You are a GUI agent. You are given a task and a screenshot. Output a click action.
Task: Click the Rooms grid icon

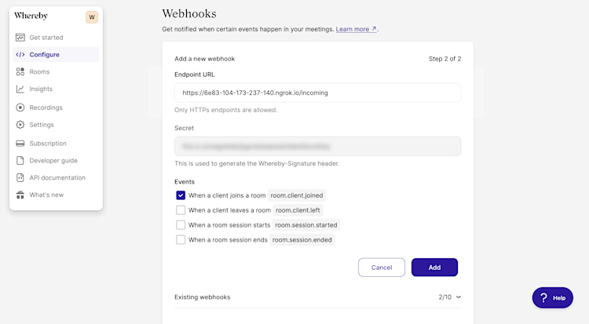(x=20, y=71)
